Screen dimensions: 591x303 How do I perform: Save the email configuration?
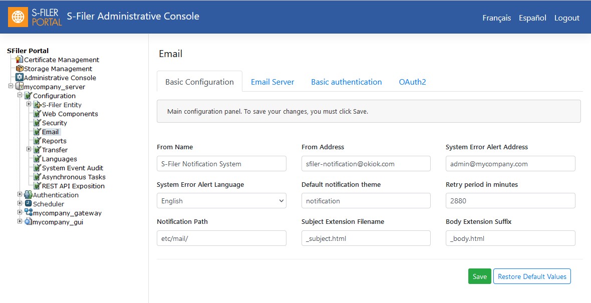pos(480,276)
